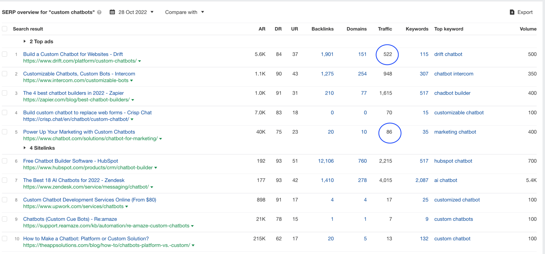Click the help icon beside SERP overview title
The width and height of the screenshot is (545, 254).
(x=99, y=12)
